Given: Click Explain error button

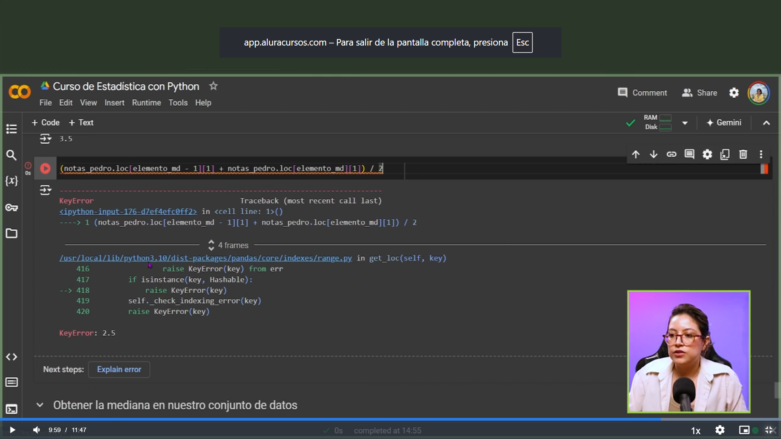Looking at the screenshot, I should tap(119, 369).
